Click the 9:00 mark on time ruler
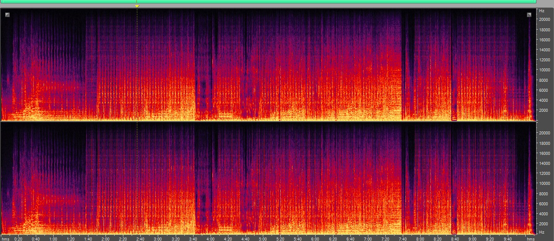554x241 pixels. coord(472,239)
